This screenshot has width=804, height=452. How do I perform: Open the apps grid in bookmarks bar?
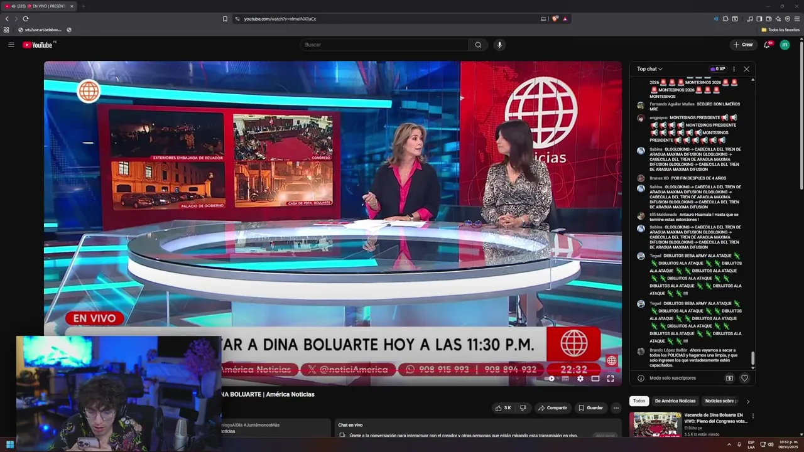(x=6, y=30)
